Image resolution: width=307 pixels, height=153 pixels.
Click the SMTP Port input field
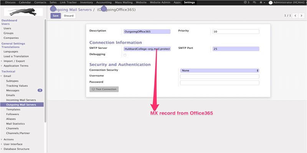tap(236, 49)
